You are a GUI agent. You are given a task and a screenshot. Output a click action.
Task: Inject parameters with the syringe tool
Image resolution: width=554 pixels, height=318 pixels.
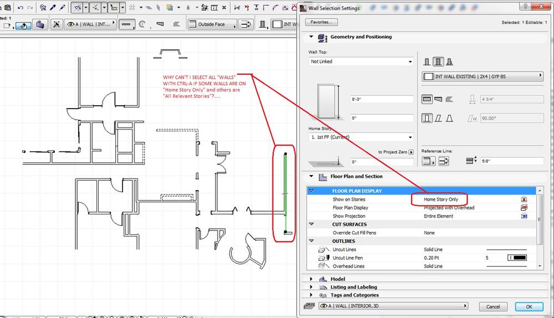coord(63,7)
